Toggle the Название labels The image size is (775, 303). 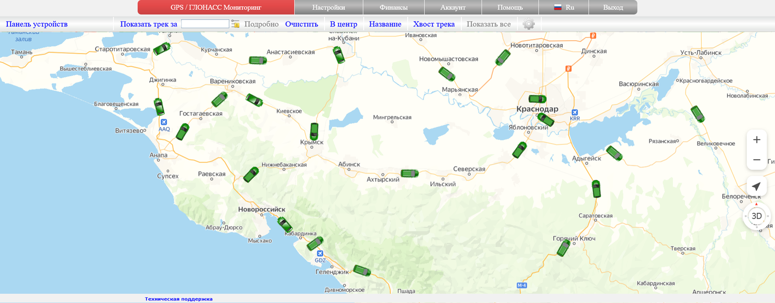(385, 24)
